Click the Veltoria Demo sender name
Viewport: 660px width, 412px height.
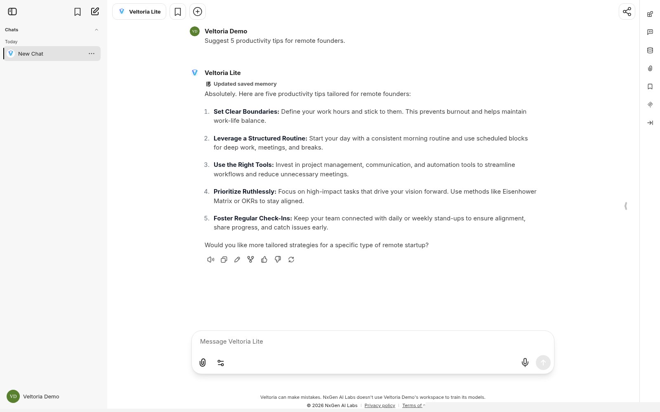226,31
